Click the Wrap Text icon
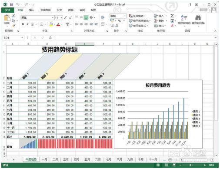Viewport: 220px width, 169px height. pos(103,17)
